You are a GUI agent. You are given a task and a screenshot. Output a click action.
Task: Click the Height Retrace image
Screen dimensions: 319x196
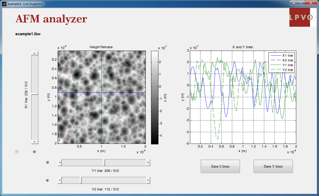pos(101,97)
